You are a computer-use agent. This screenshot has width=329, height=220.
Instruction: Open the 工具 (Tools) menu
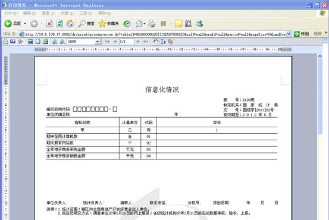[86, 13]
